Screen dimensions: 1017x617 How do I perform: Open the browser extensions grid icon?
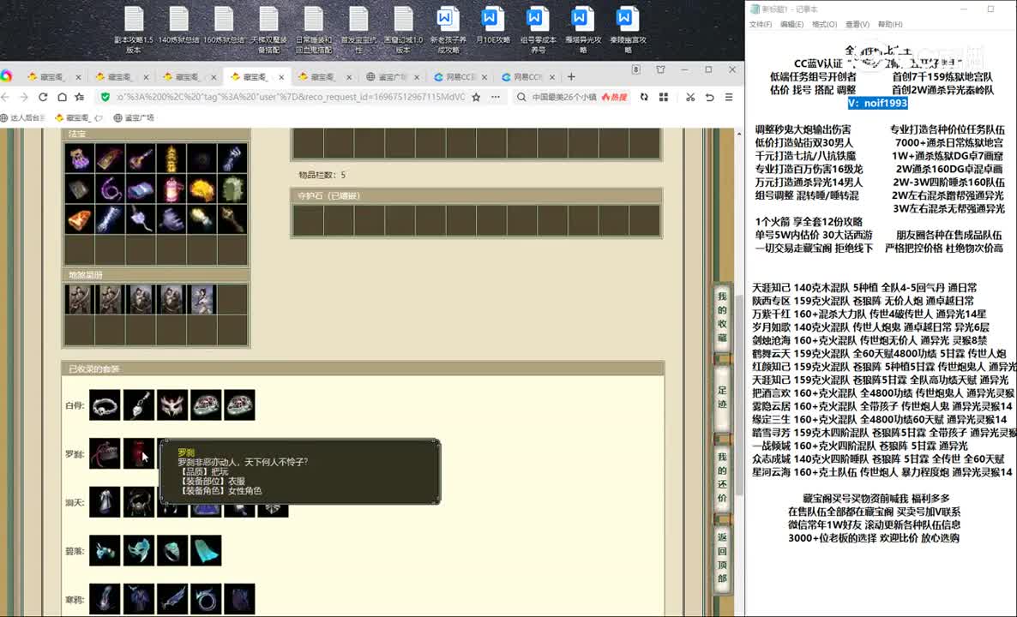[x=664, y=97]
